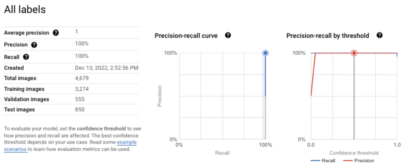Screen dimensions: 411x168
Task: Select the blue endpoint marker on the precision-recall curve
Action: tap(265, 53)
